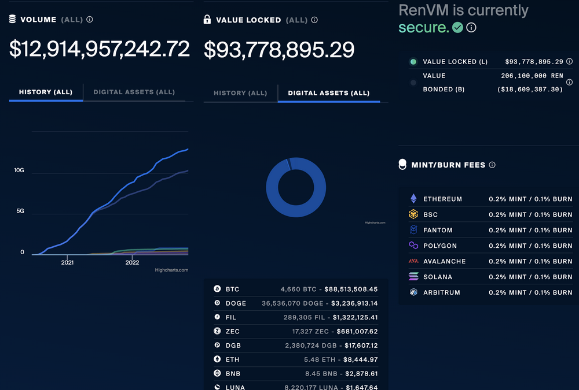Open the Mint/Burn Fees info icon
Viewport: 579px width, 390px height.
pos(492,165)
